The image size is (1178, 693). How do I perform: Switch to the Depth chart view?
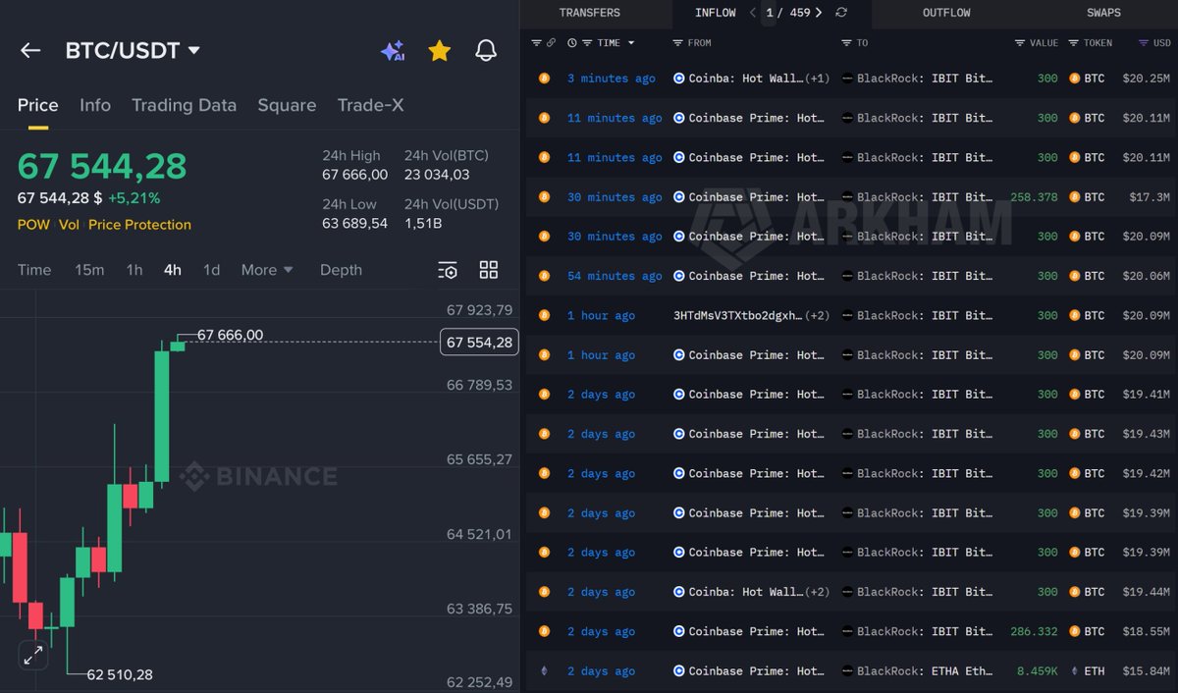pyautogui.click(x=341, y=270)
